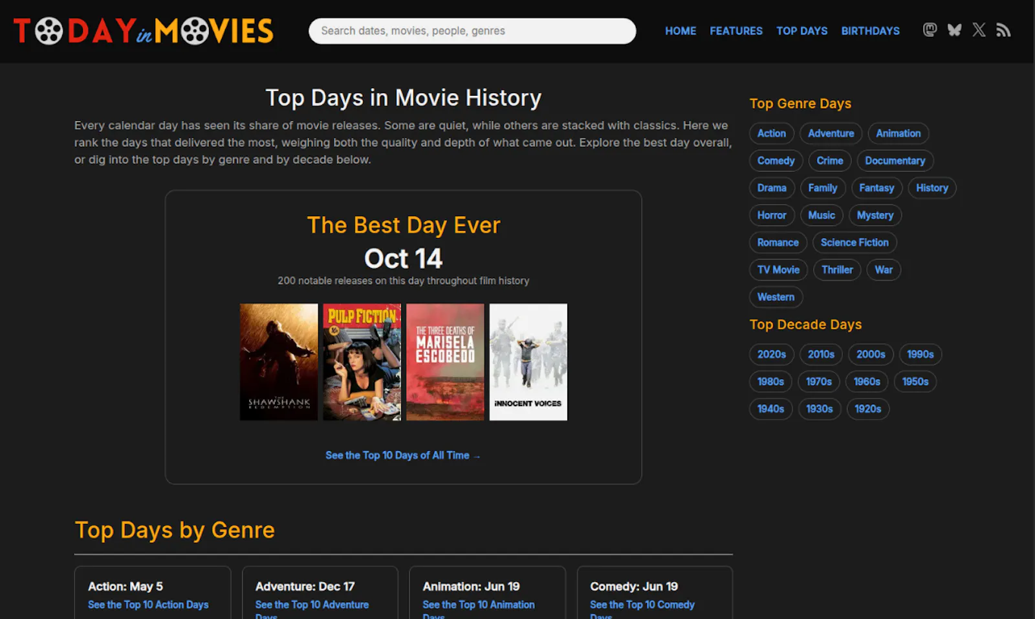Select the Mystery genre tag
The image size is (1035, 619).
pos(875,215)
